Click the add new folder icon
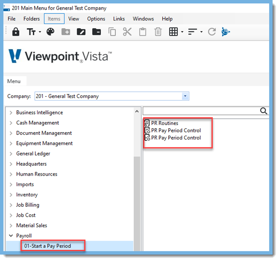This screenshot has width=279, height=261. click(x=66, y=32)
